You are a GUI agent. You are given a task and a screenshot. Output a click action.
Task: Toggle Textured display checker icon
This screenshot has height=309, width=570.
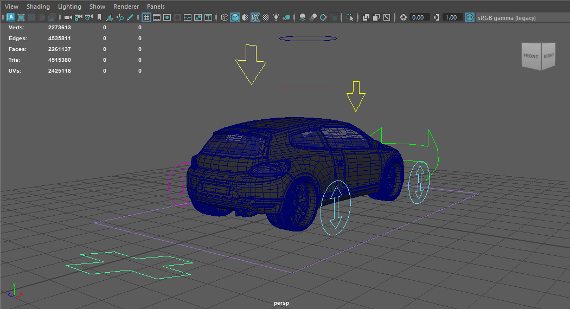[266, 17]
